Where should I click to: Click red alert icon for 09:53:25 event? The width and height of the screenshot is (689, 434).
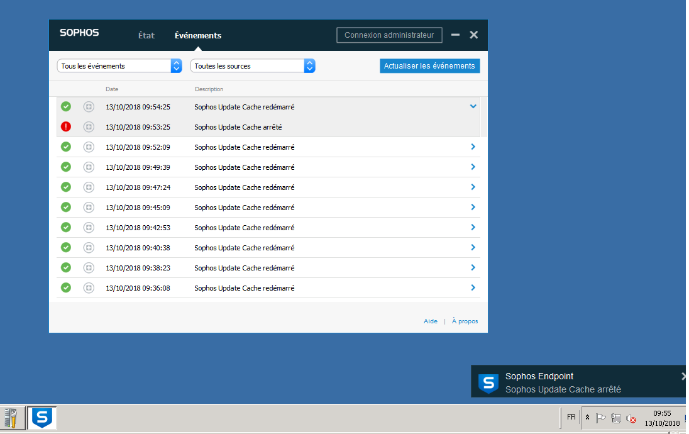pos(66,126)
